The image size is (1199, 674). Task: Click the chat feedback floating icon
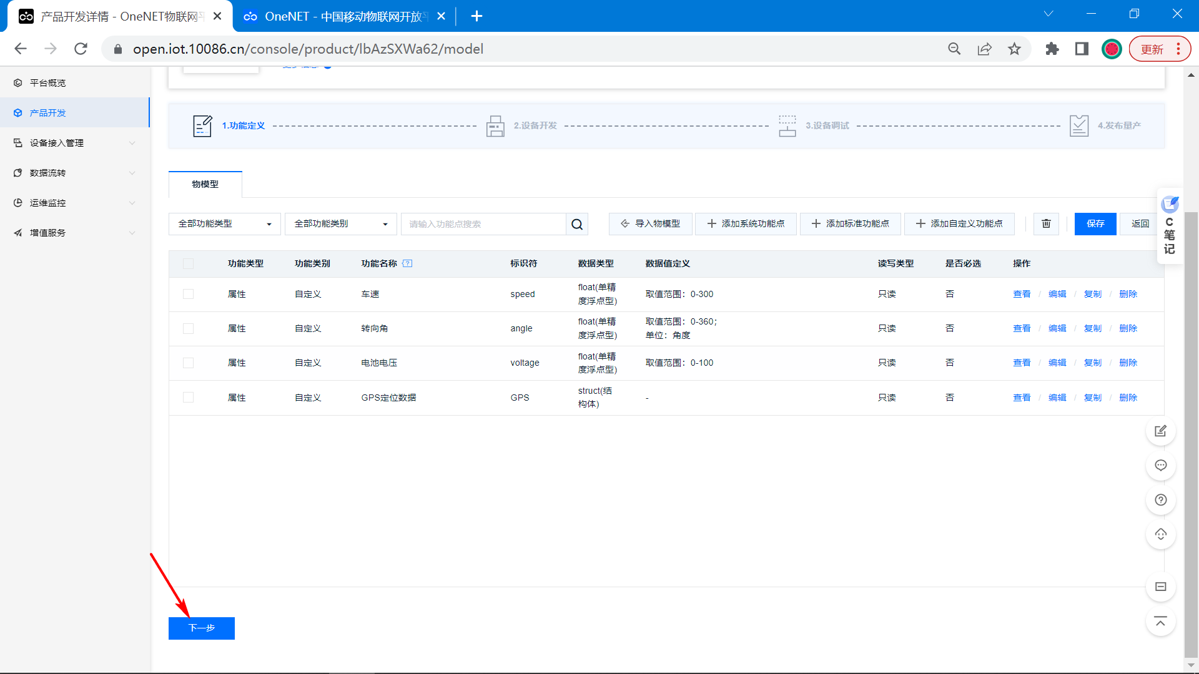tap(1160, 466)
